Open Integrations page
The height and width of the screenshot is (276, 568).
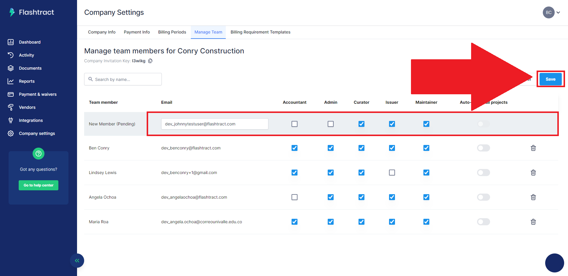tap(31, 120)
